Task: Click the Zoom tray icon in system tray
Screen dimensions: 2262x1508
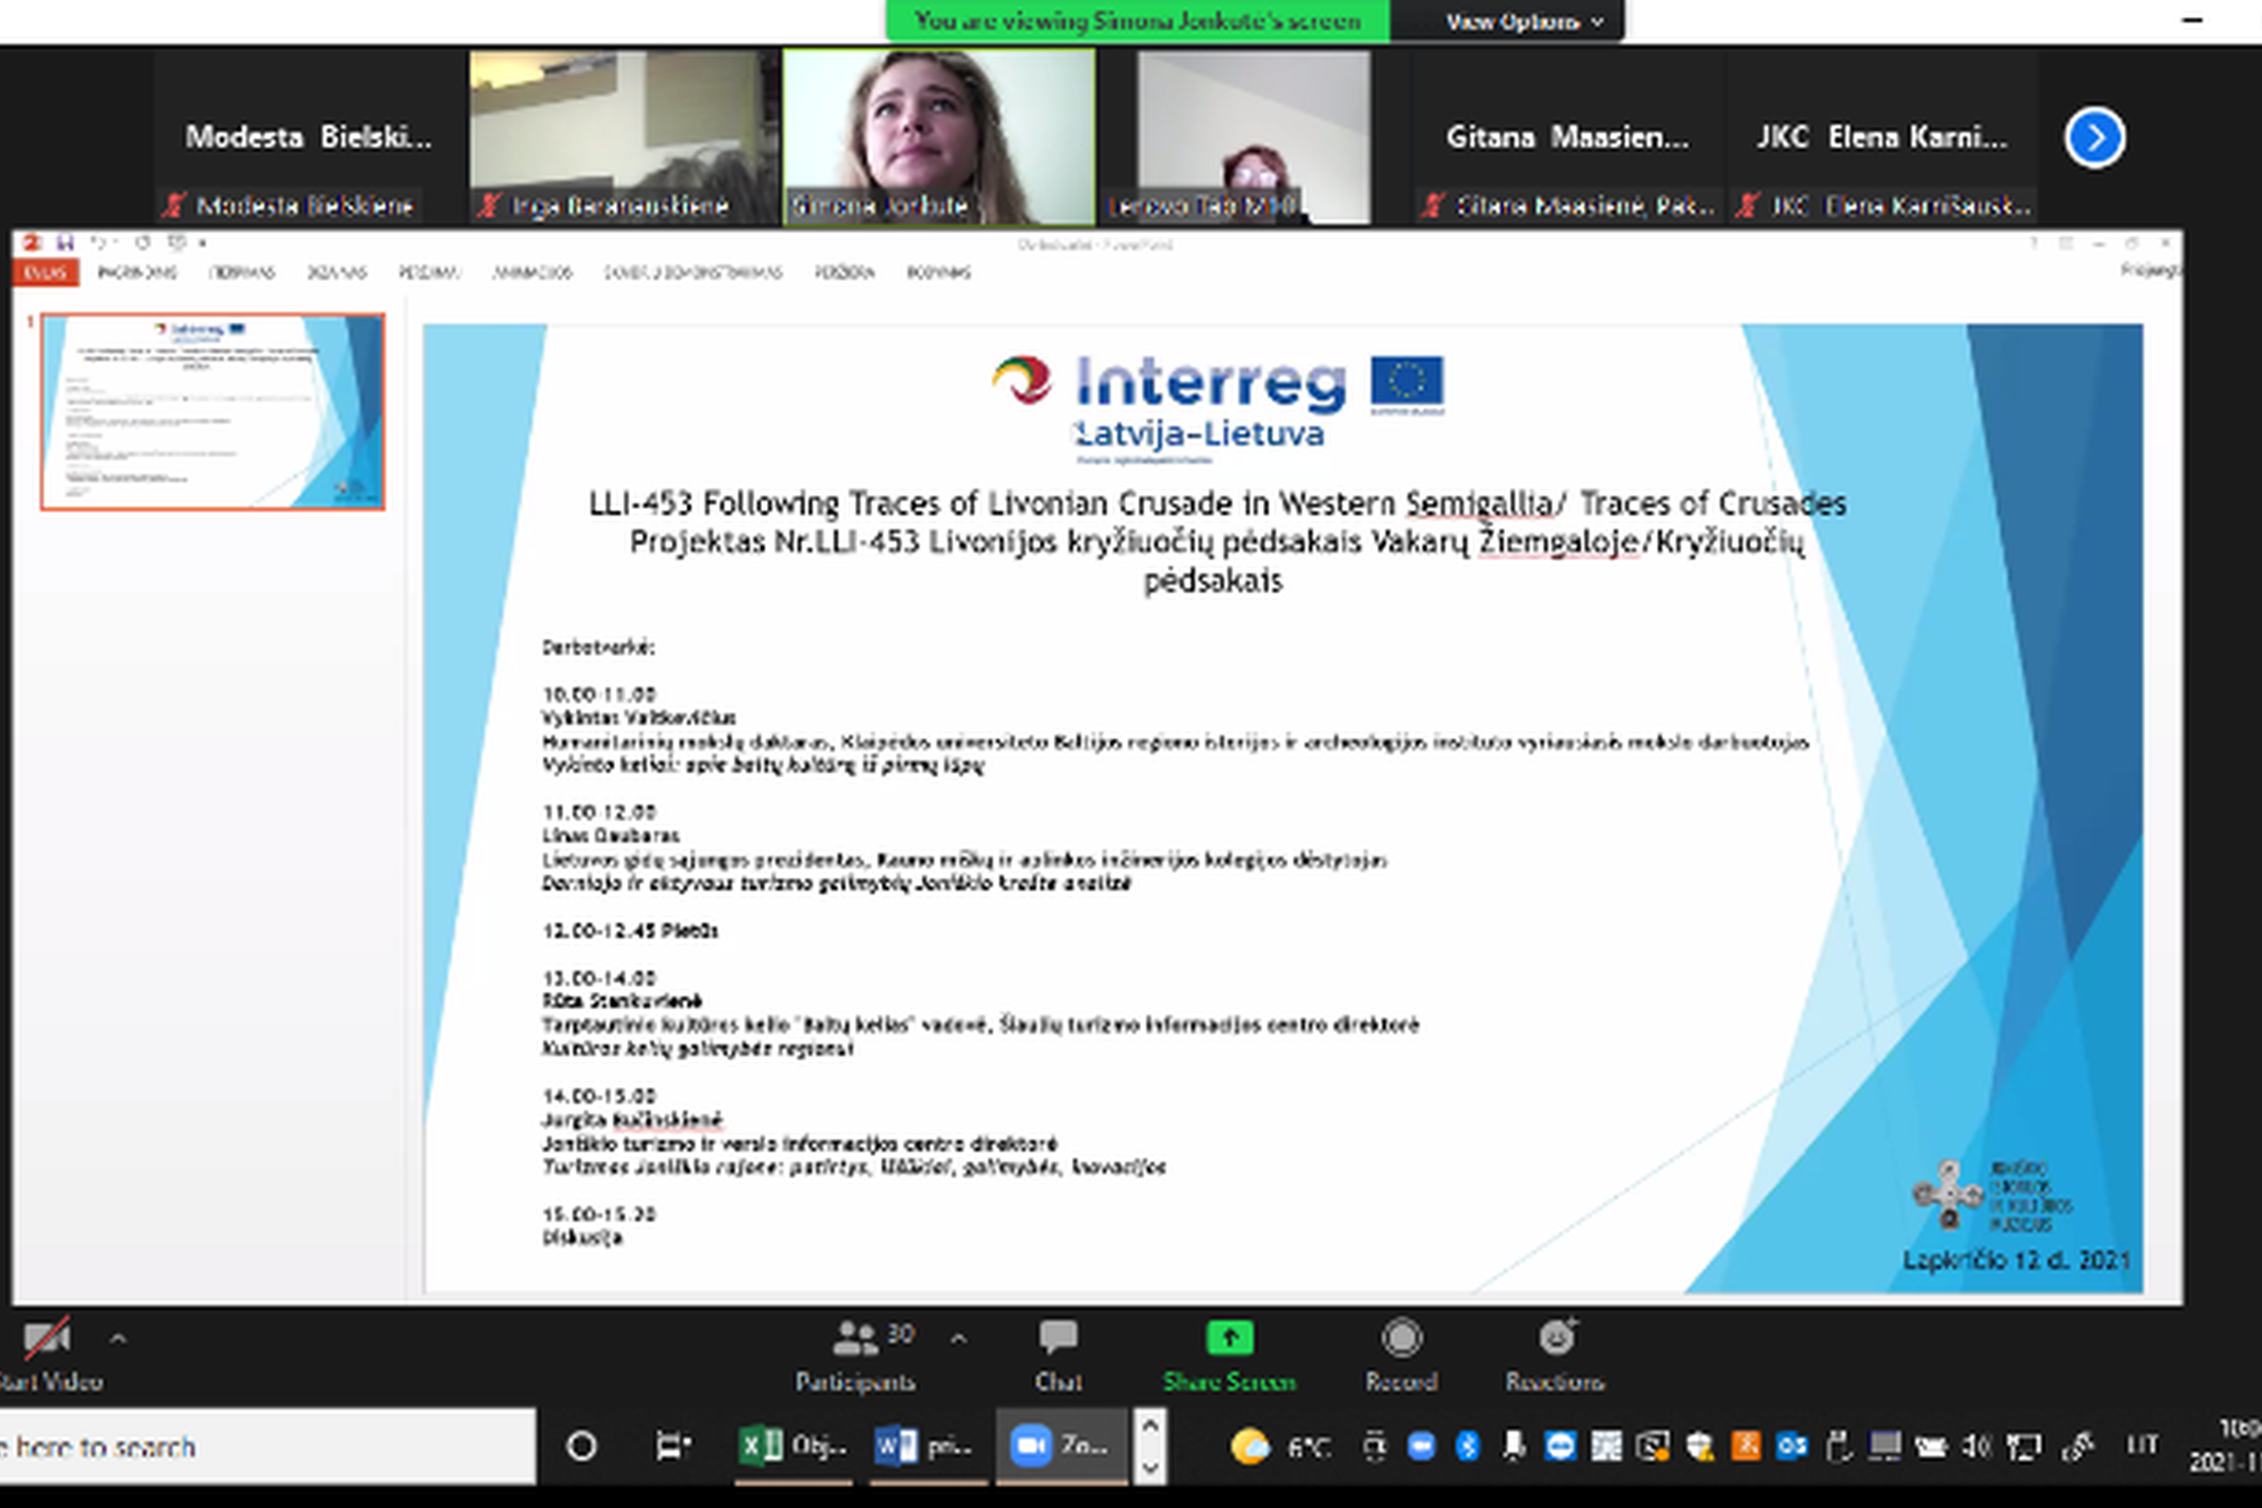Action: tap(1421, 1447)
